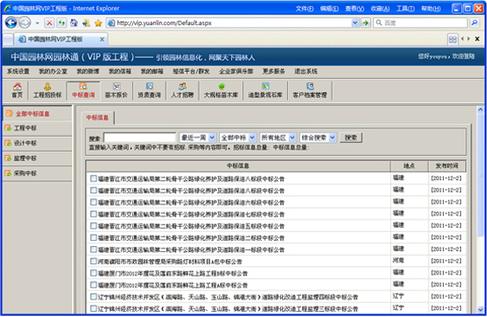Open the 辽宁锦州 监理三标段中标公告 link

[228, 309]
